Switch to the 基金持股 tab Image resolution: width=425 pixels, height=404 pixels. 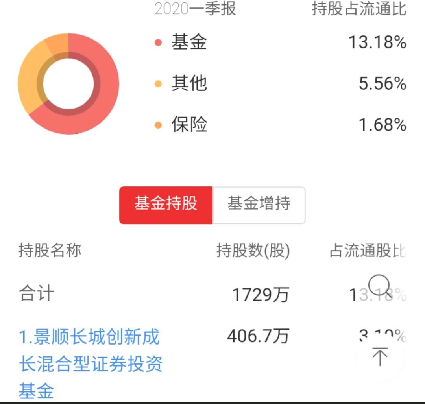point(166,205)
